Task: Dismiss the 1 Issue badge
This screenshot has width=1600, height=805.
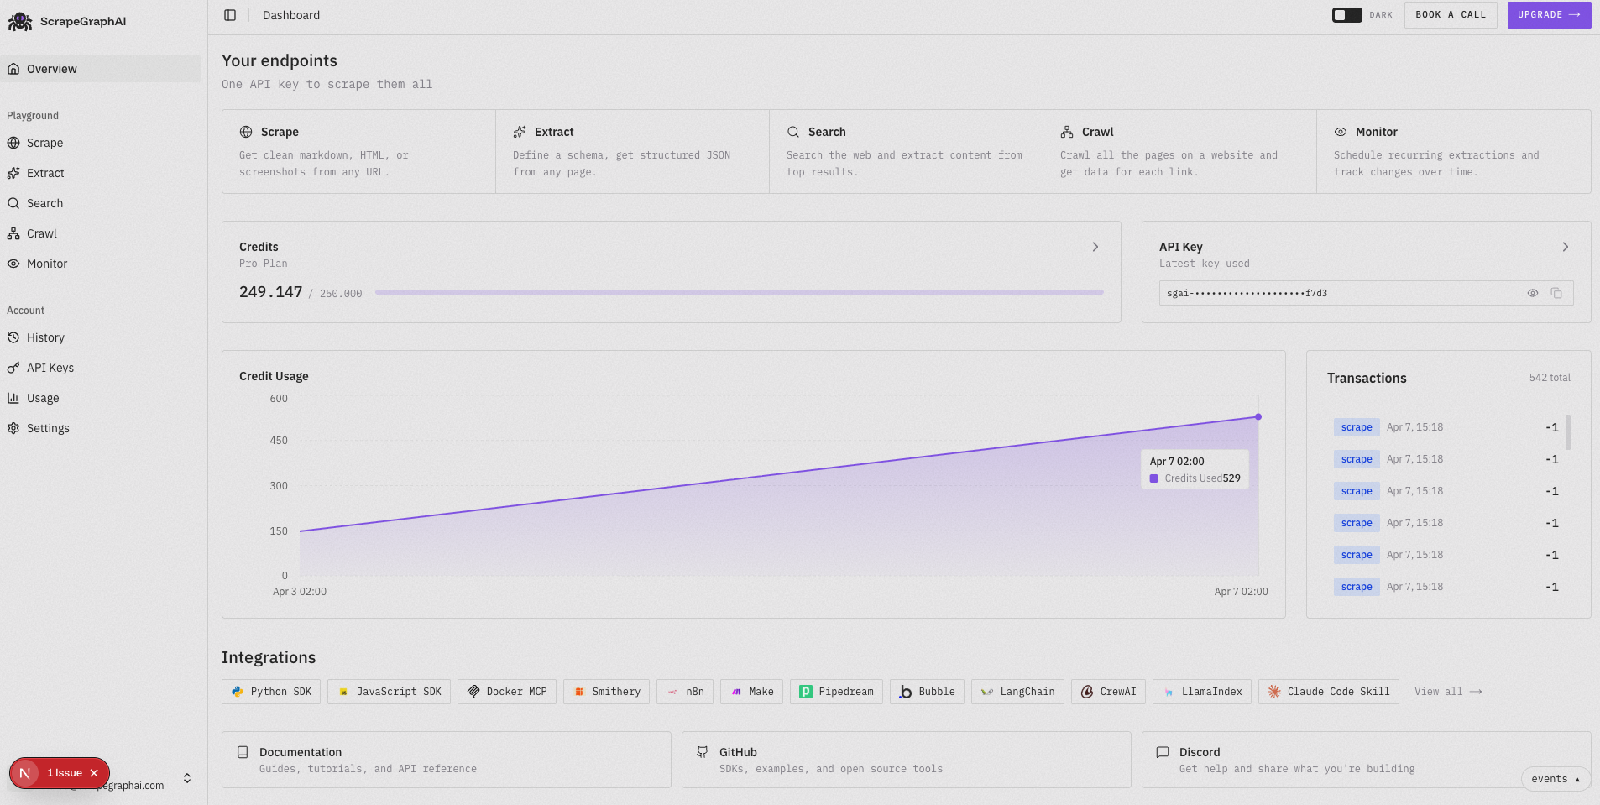Action: [x=94, y=773]
